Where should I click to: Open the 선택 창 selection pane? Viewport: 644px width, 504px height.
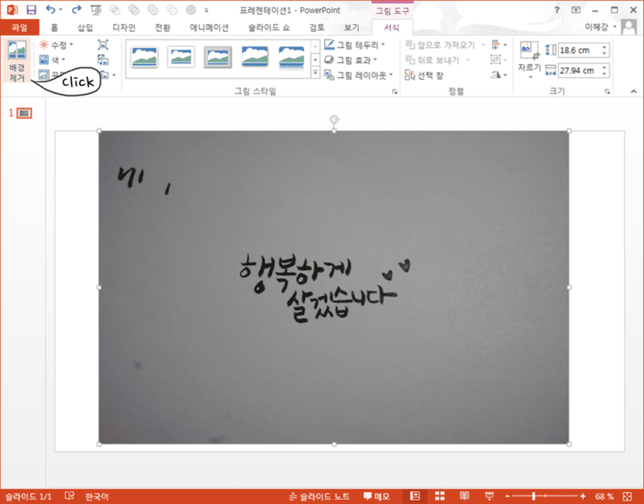tap(424, 75)
